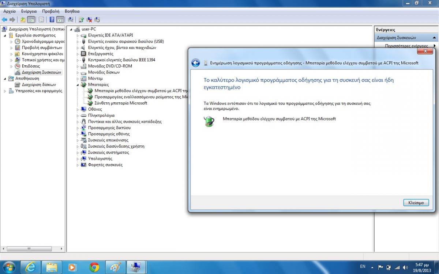Open Paint from the taskbar
Viewport: 439px width, 274px height.
(115, 267)
